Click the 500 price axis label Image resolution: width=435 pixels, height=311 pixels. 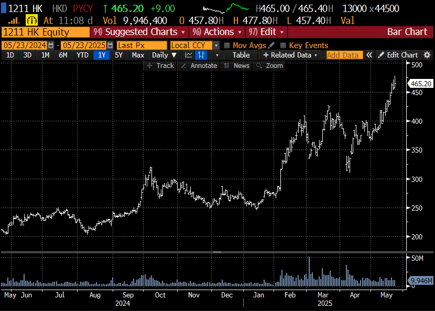417,65
